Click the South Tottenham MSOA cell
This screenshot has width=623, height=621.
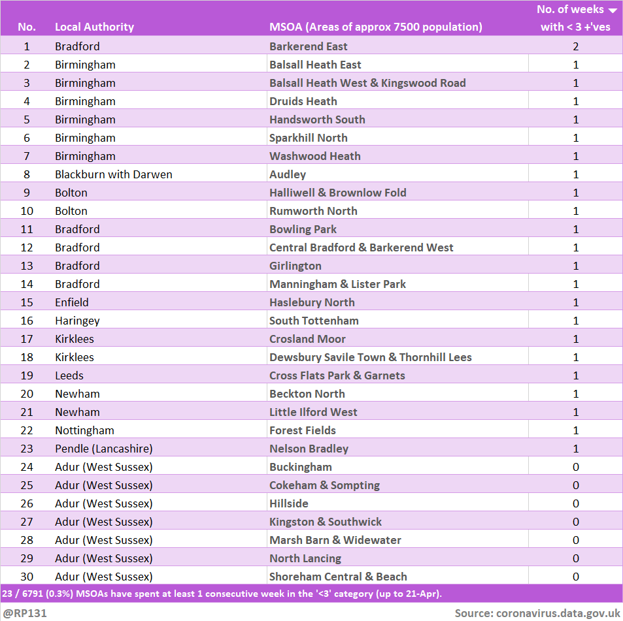coord(314,321)
